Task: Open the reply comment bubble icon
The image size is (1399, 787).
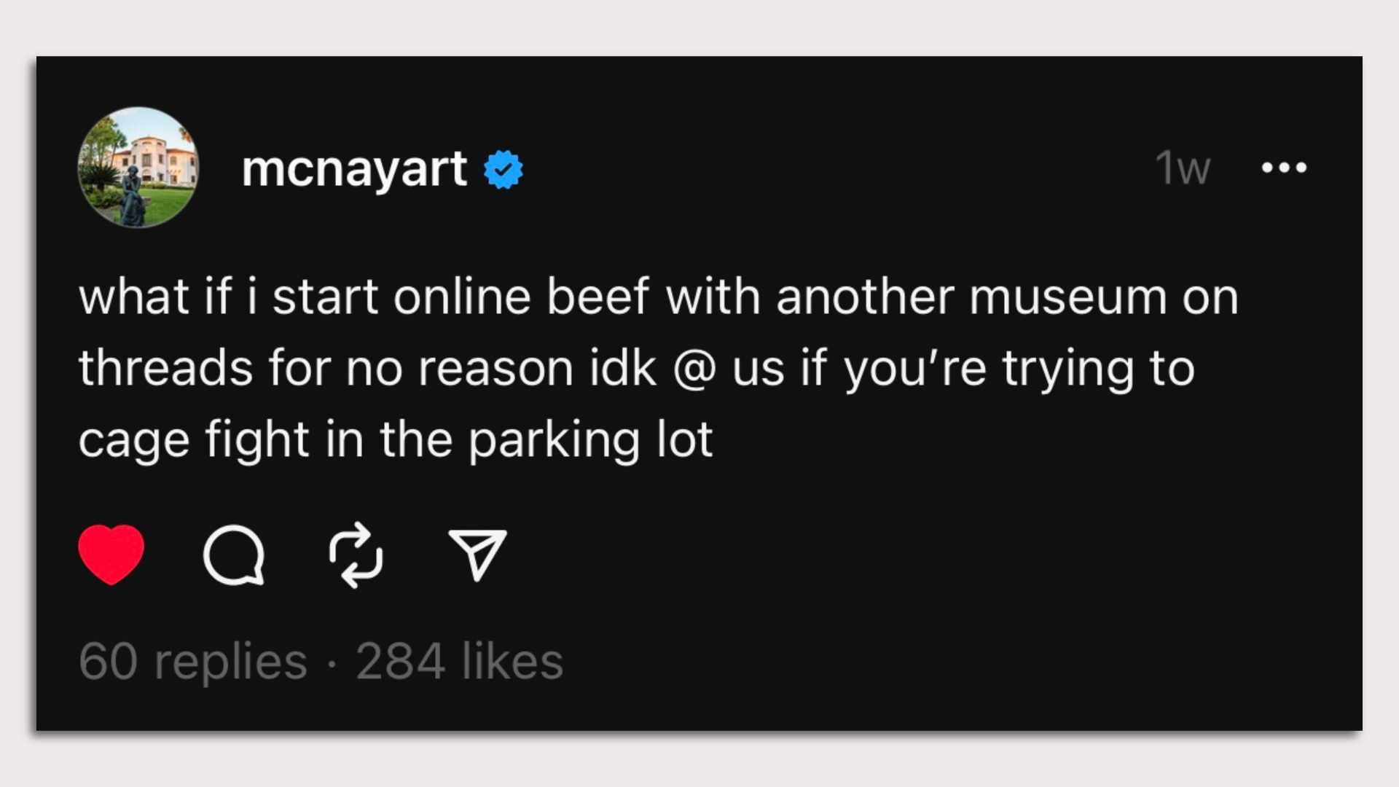Action: click(x=233, y=555)
